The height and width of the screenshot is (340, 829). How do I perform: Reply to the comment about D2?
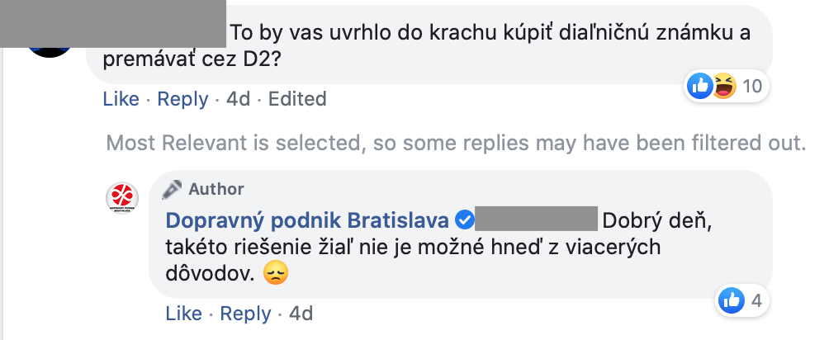182,99
